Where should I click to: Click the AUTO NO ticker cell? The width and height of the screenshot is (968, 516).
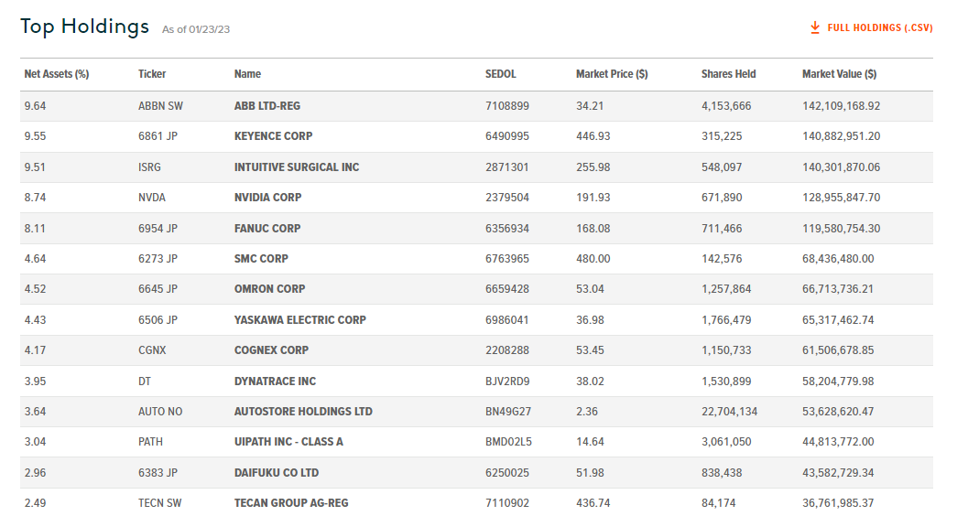160,411
